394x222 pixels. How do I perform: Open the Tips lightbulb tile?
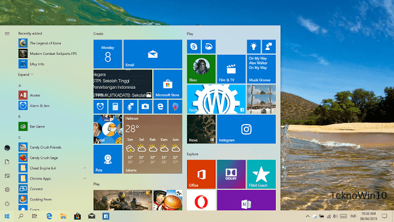tap(254, 47)
